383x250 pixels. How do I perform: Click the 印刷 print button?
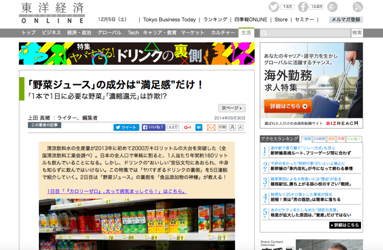[223, 128]
